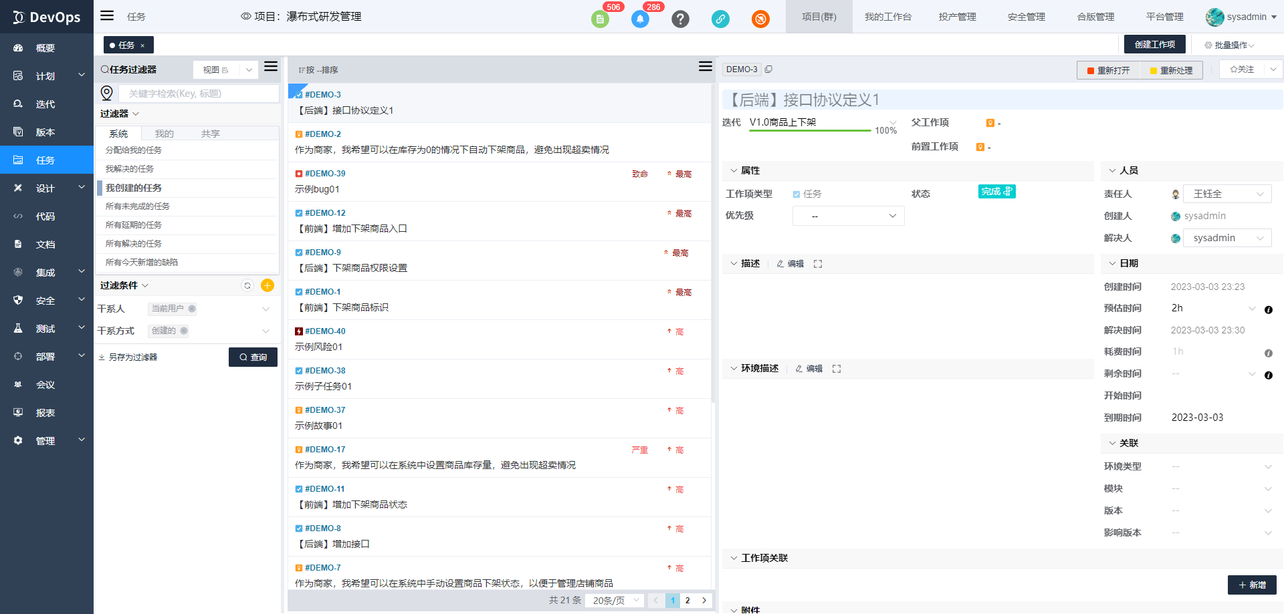Image resolution: width=1284 pixels, height=614 pixels.
Task: Click the orange add filter condition icon
Action: [x=267, y=285]
